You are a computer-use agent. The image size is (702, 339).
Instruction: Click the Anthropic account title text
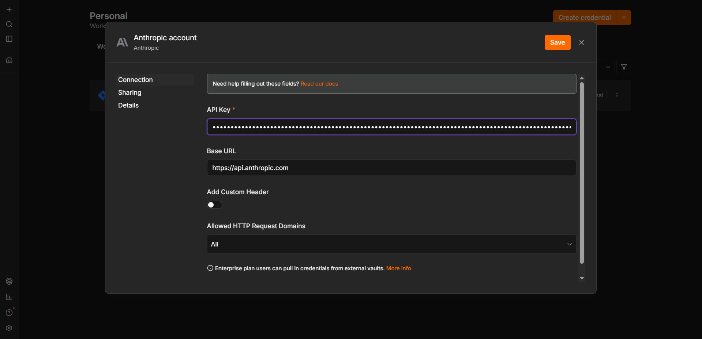coord(165,38)
